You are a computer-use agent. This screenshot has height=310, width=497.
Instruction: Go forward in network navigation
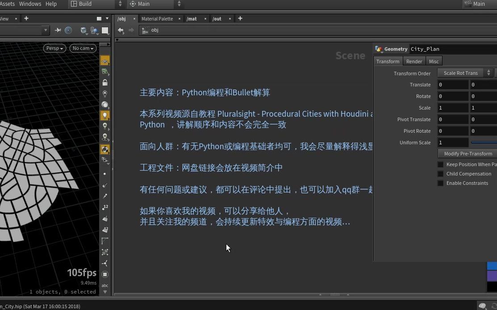131,30
